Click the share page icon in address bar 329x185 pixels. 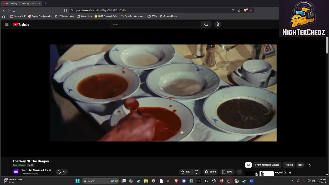pyautogui.click(x=239, y=10)
